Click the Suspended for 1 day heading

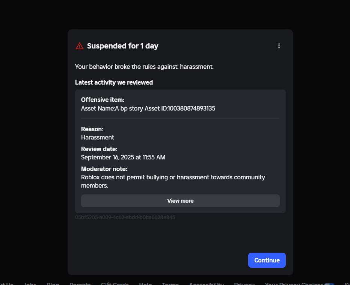122,46
